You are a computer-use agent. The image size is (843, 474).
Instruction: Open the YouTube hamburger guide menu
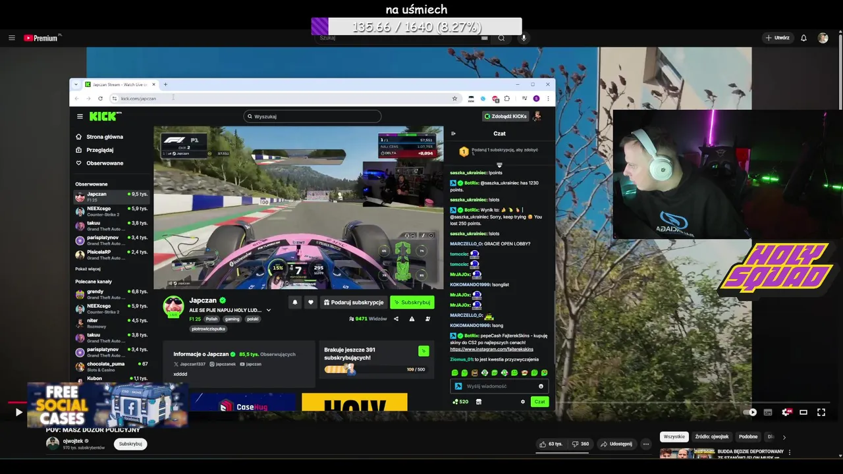11,38
